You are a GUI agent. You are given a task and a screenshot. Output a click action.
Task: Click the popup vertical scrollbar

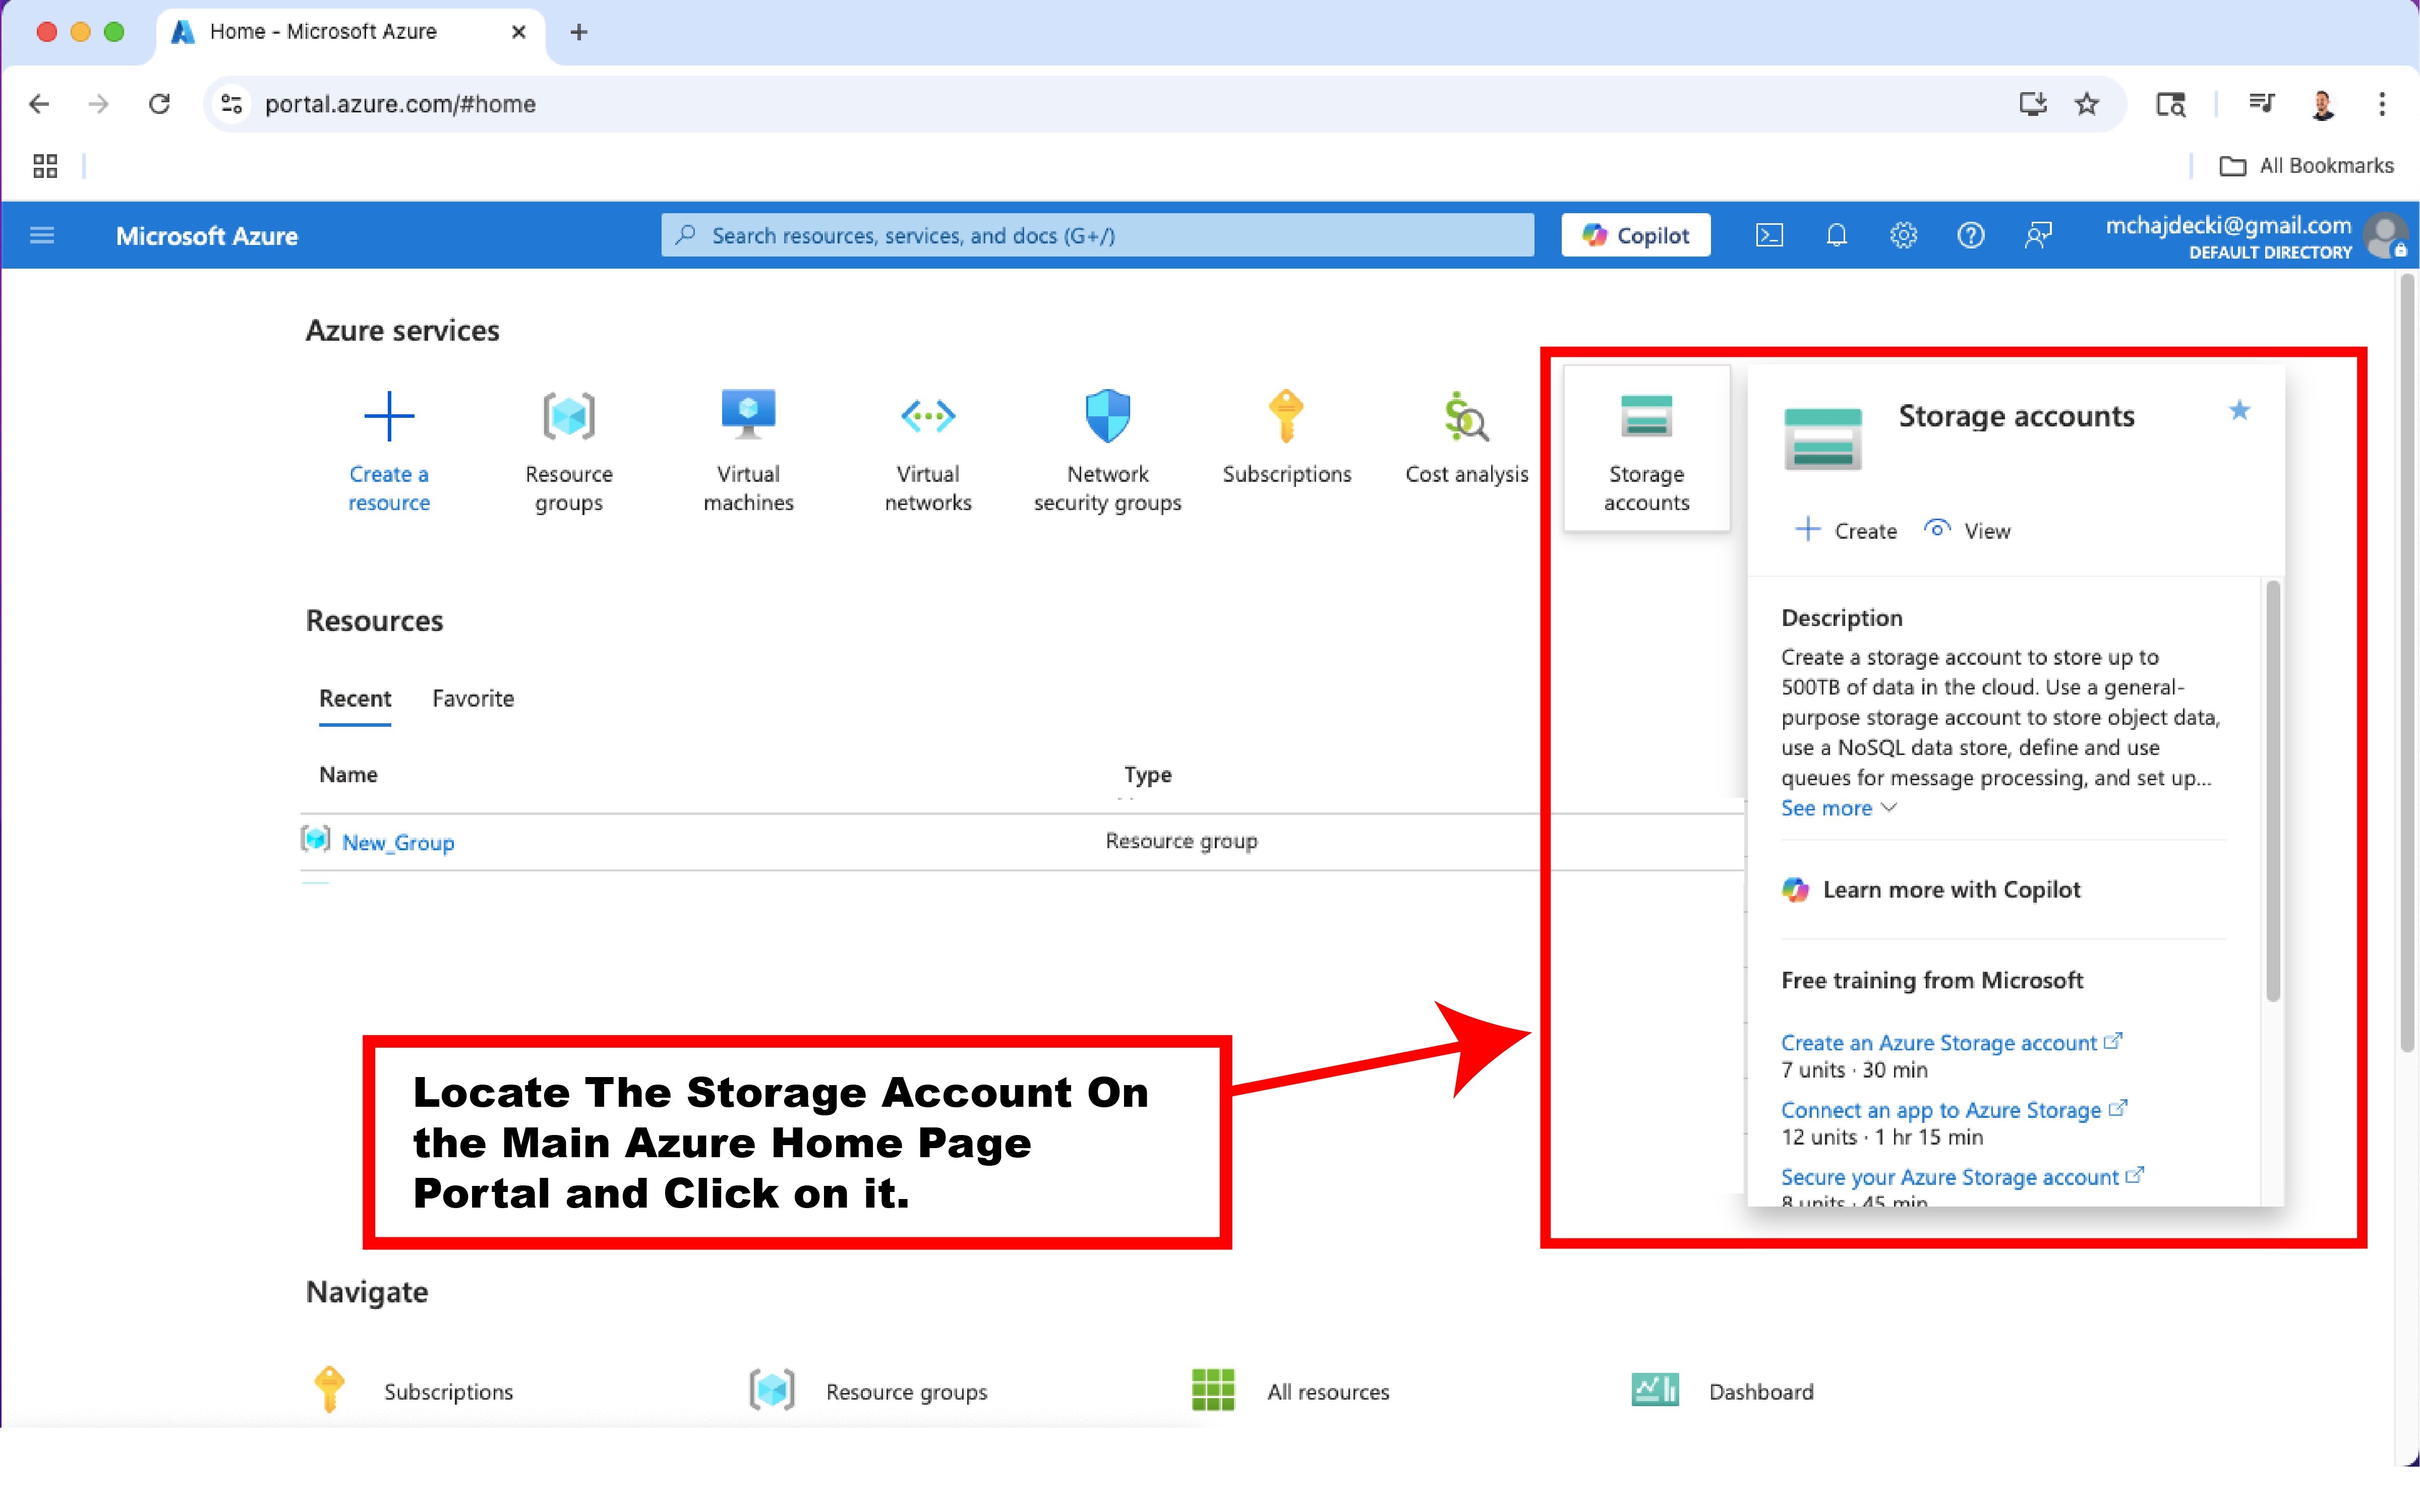[x=2273, y=790]
